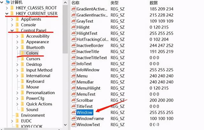The width and height of the screenshot is (204, 130).
Task: Click the Menu string value icon
Action: [x=73, y=76]
